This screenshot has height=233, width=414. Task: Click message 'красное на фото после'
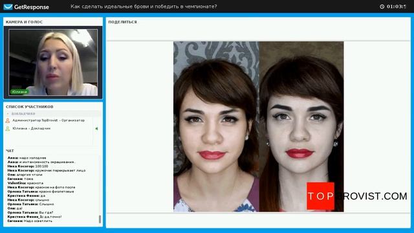click(x=41, y=187)
